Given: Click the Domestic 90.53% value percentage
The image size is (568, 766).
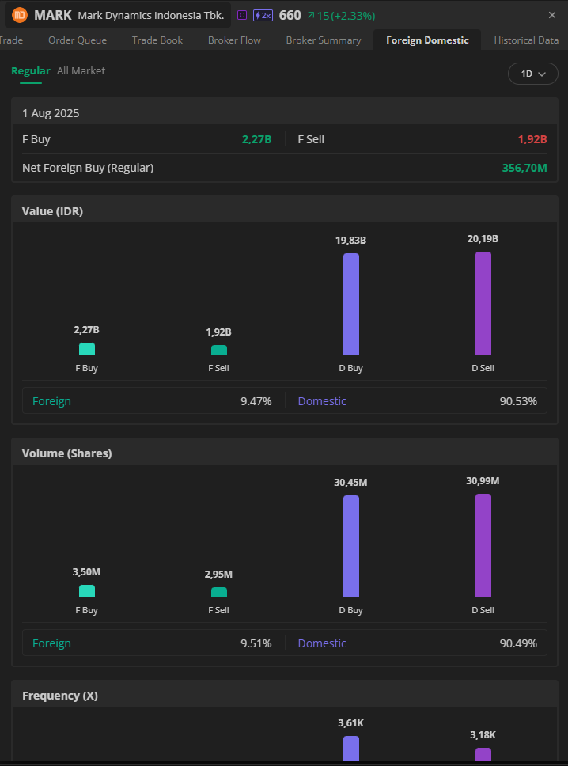Looking at the screenshot, I should (518, 401).
